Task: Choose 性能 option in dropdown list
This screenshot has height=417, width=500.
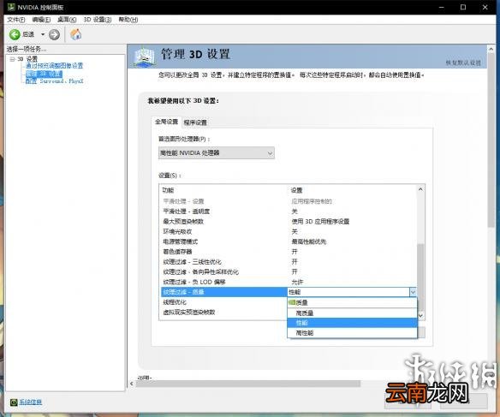Action: (x=352, y=323)
